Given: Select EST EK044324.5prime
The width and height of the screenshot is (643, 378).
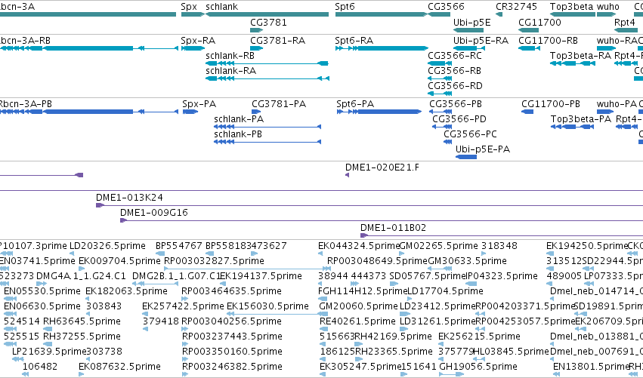Looking at the screenshot, I should pyautogui.click(x=359, y=246).
